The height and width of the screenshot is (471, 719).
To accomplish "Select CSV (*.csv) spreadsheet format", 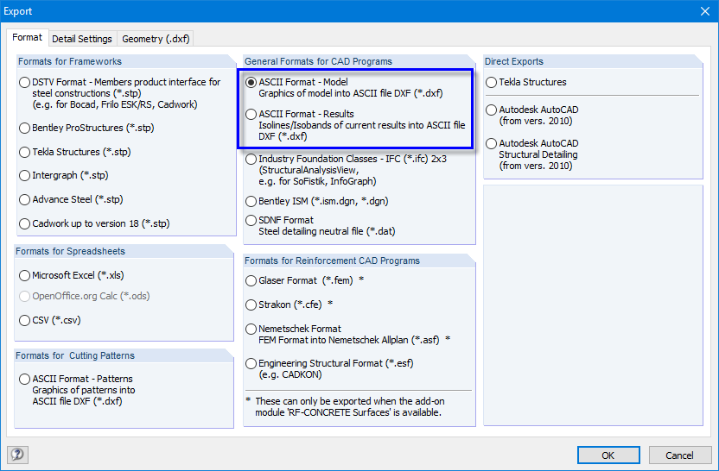I will point(24,320).
